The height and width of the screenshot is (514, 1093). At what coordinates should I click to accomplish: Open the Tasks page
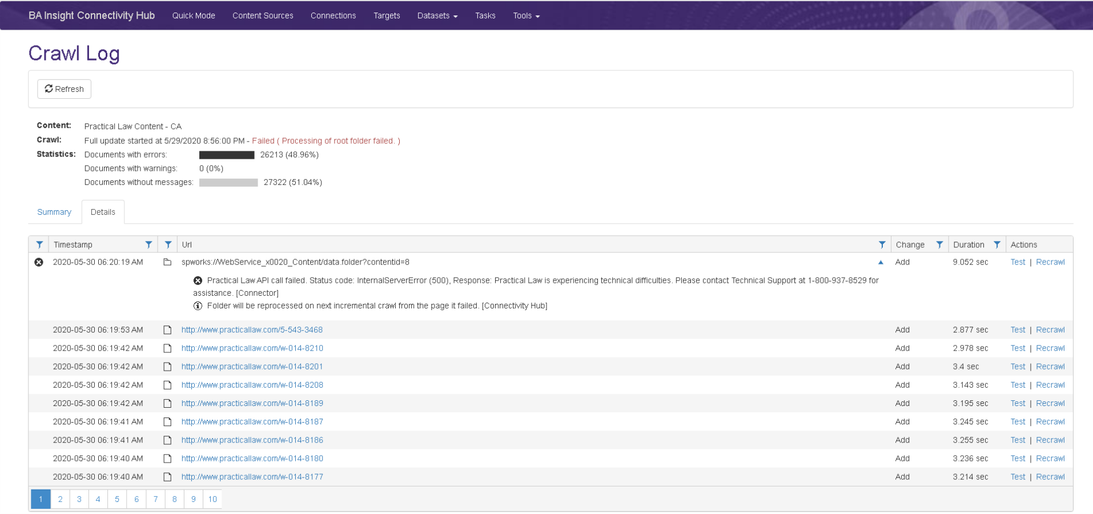pos(485,15)
